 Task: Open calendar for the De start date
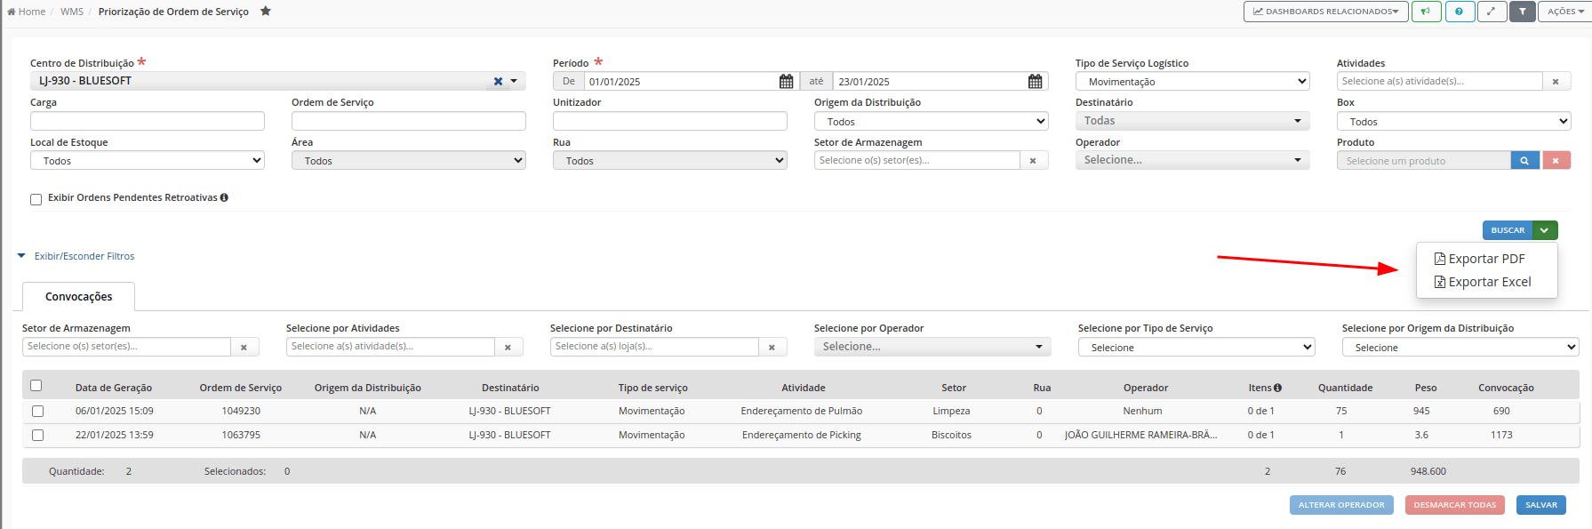click(x=787, y=81)
